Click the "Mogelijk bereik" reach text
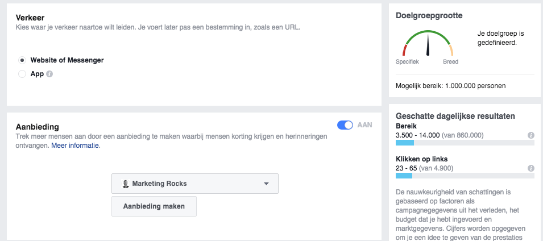This screenshot has height=241, width=543. pos(450,86)
